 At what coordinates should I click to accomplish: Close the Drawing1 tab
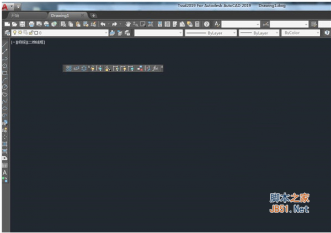pos(82,15)
